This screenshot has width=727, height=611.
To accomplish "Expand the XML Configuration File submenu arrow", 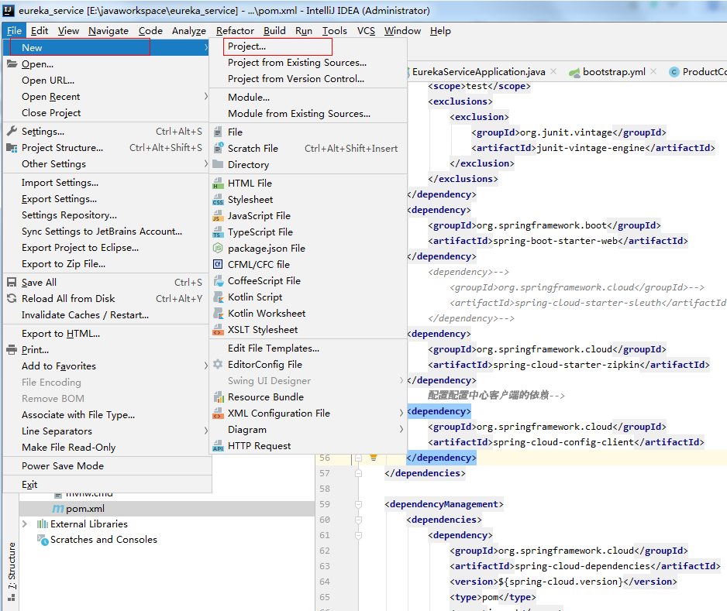I will tap(401, 413).
